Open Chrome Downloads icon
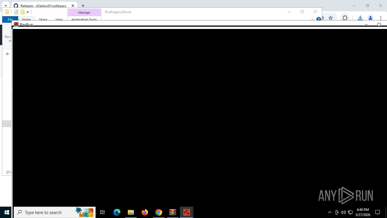The width and height of the screenshot is (387, 218). [360, 18]
